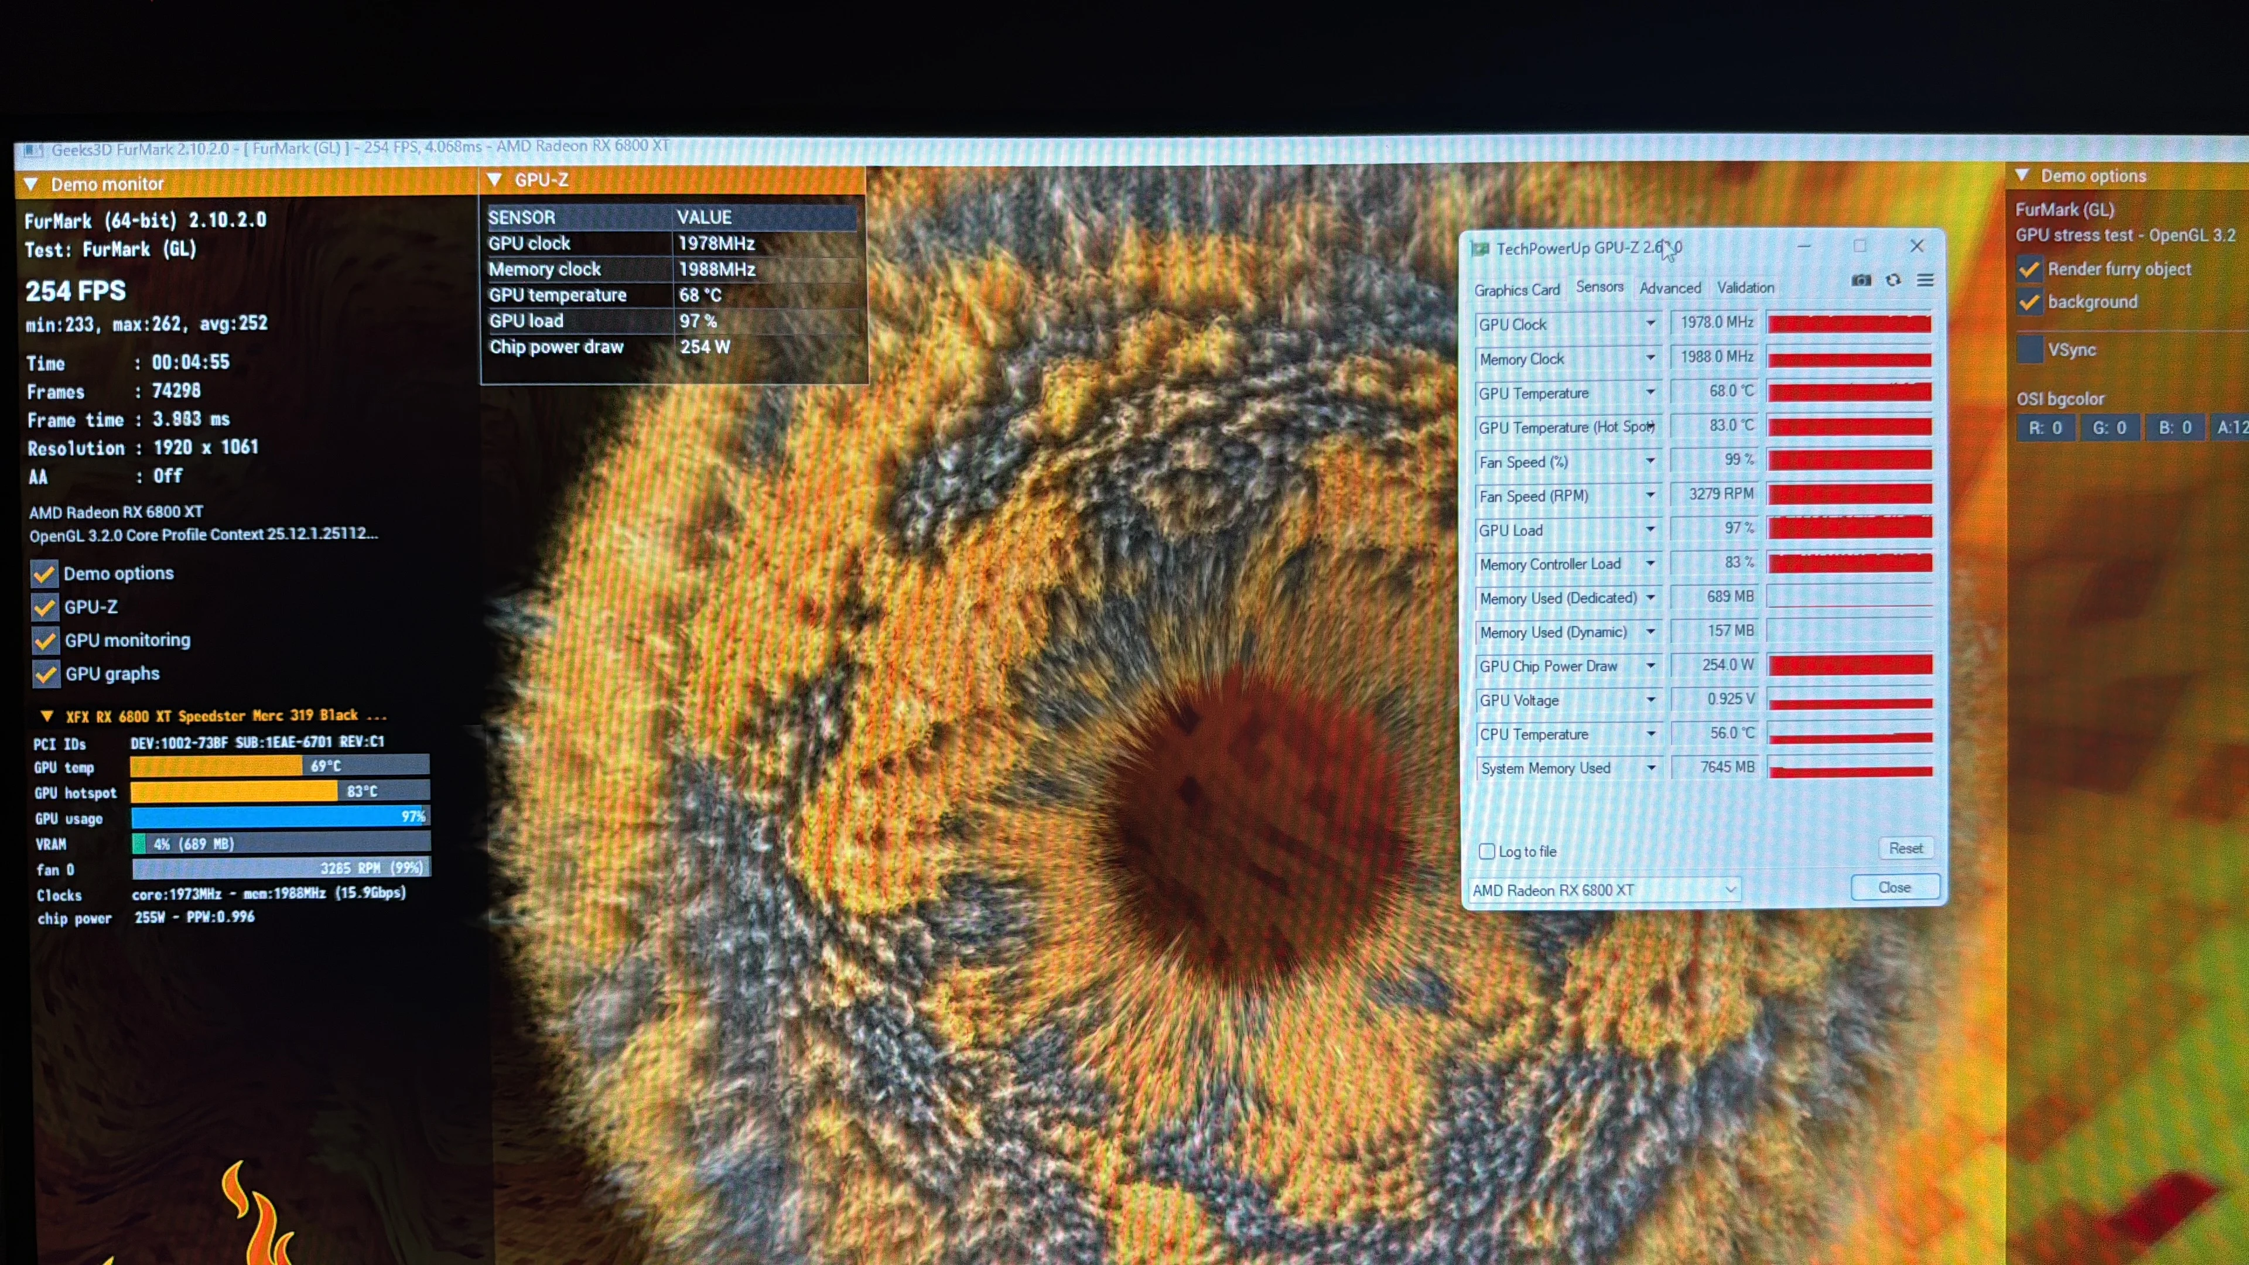Click the Reset button in GPU-Z

click(x=1905, y=847)
